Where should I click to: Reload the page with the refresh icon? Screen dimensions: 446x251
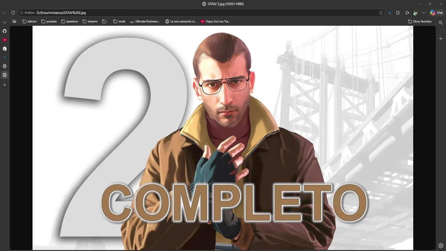point(13,13)
